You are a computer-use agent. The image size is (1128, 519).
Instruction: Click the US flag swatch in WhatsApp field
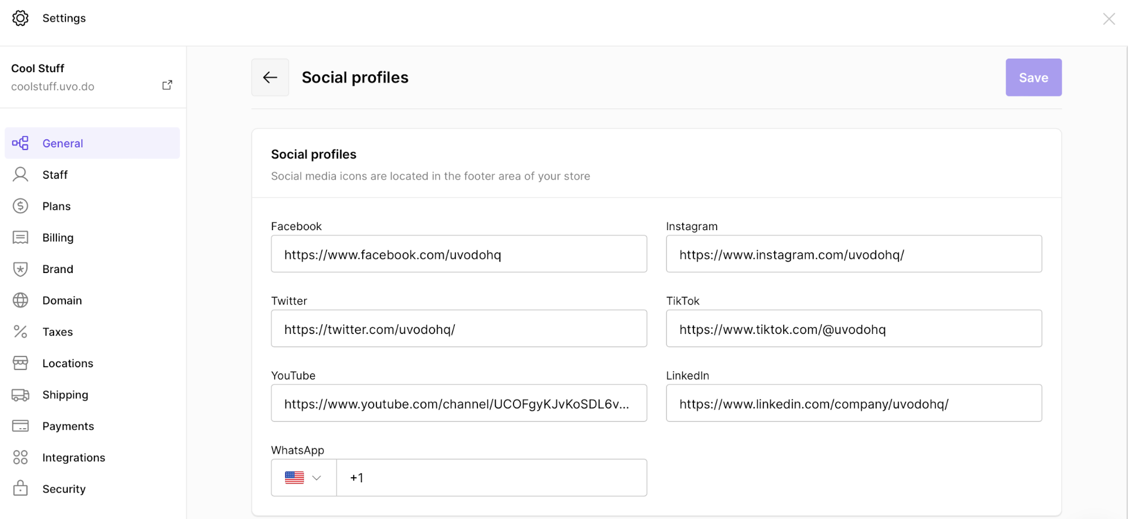tap(294, 477)
